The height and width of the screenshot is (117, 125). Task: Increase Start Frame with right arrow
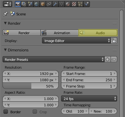(115, 74)
